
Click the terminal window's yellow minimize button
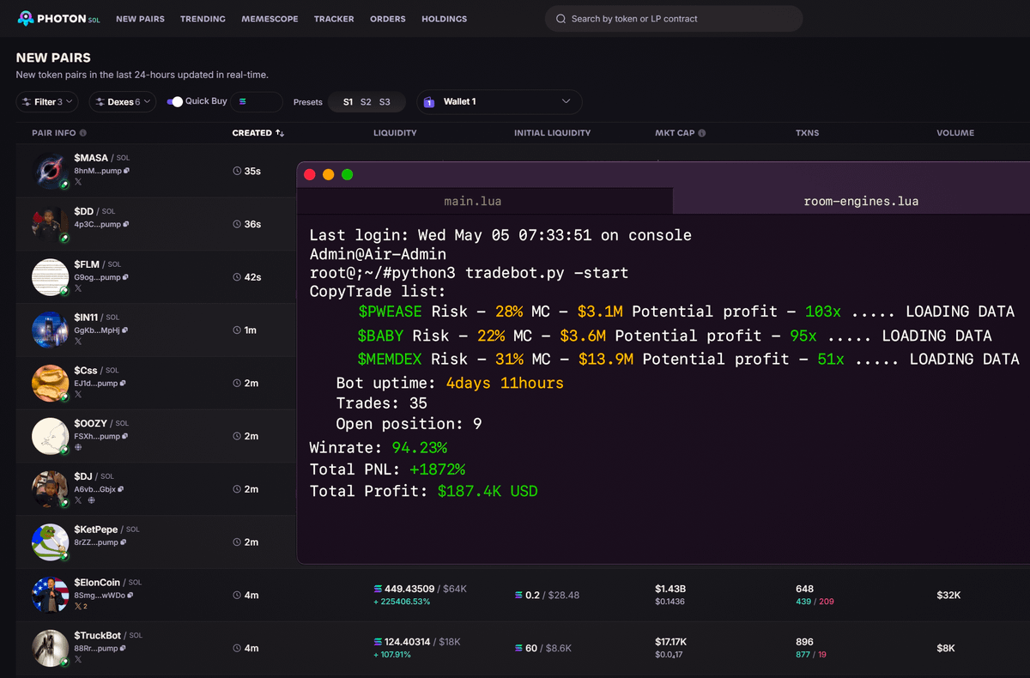pyautogui.click(x=329, y=174)
